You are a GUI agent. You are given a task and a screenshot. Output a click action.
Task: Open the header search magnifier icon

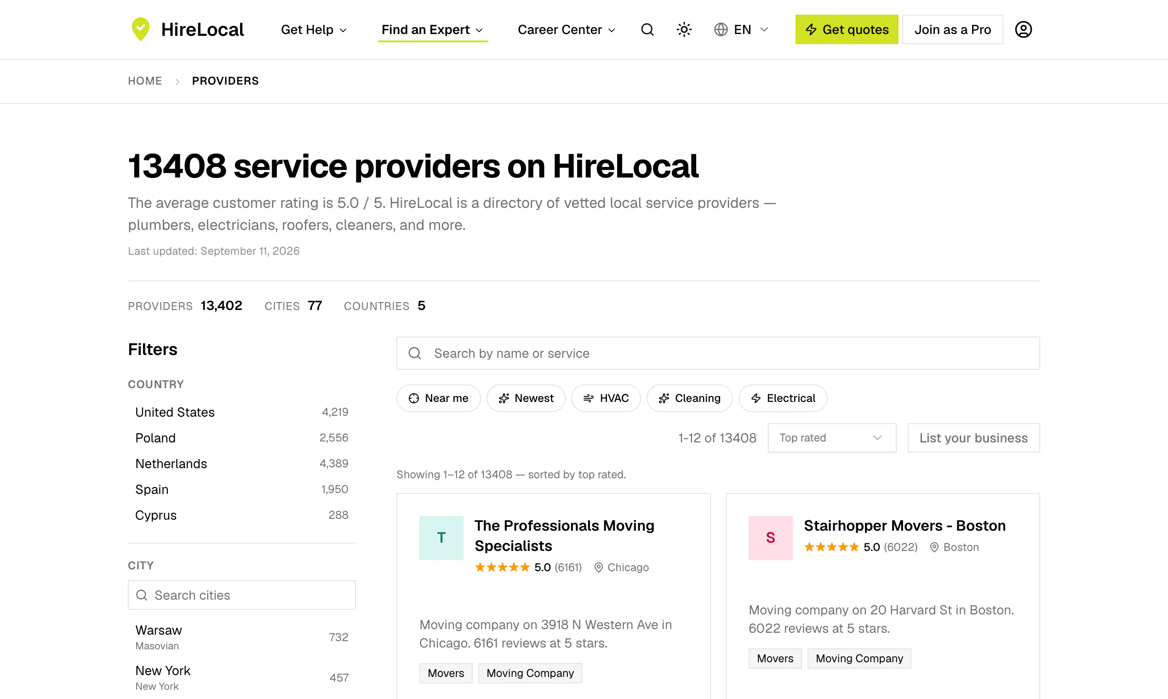(647, 30)
